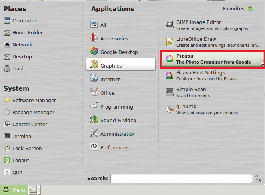This screenshot has height=195, width=265.
Task: Click the Logout icon
Action: (x=7, y=160)
